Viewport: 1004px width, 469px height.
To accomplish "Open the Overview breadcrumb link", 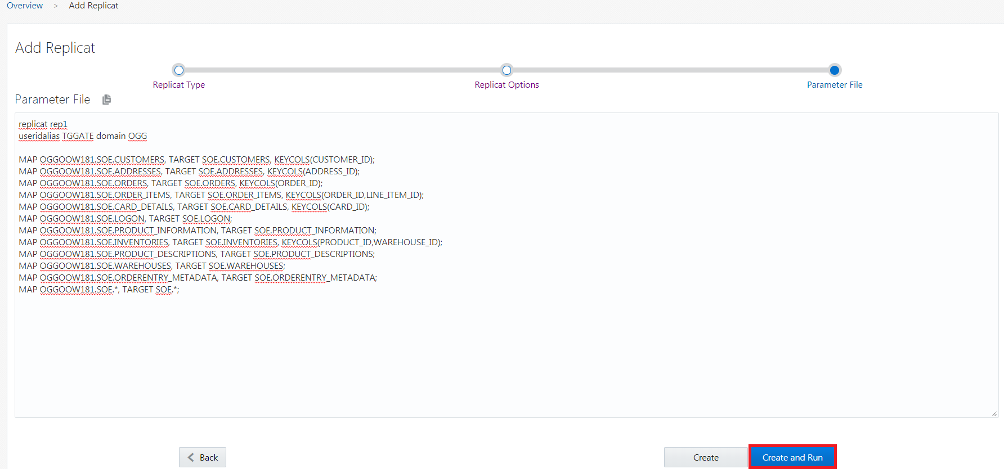I will point(25,6).
